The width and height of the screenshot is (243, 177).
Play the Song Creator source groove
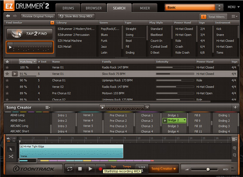102,108
